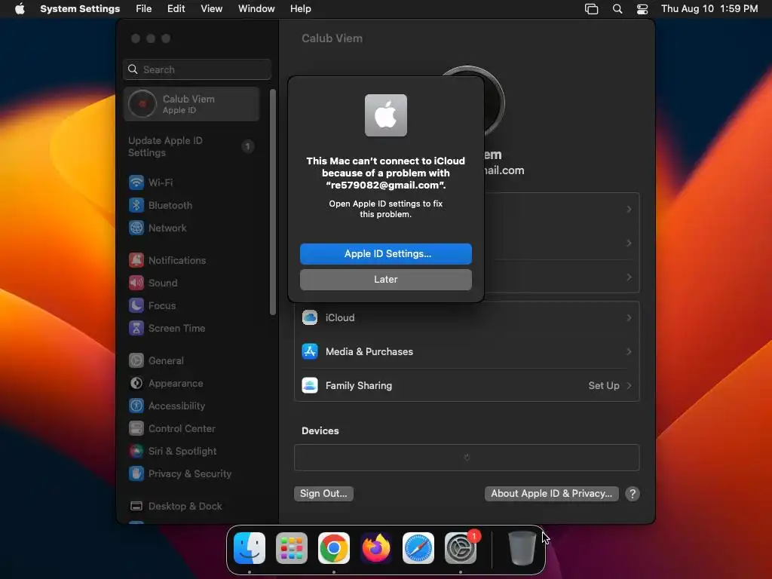772x579 pixels.
Task: Open the Apple menu
Action: (x=20, y=9)
